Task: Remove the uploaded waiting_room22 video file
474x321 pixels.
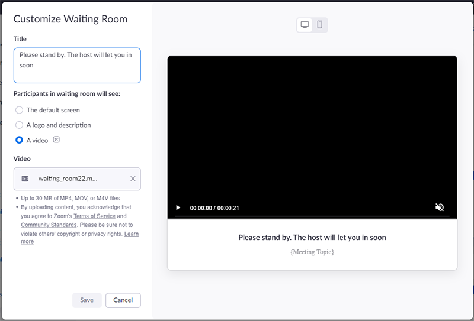Action: pyautogui.click(x=133, y=179)
